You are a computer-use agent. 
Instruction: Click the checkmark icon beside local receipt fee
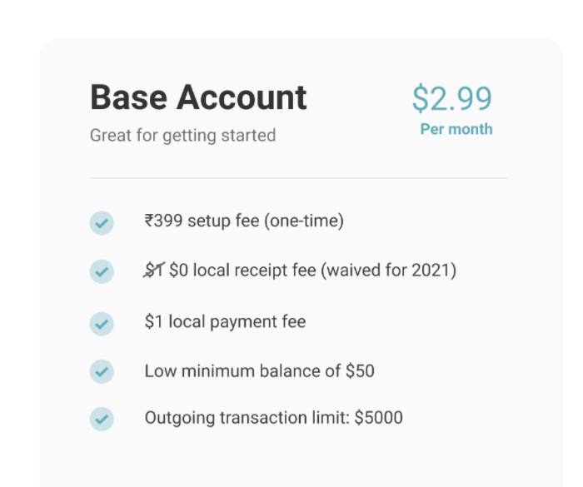click(102, 271)
